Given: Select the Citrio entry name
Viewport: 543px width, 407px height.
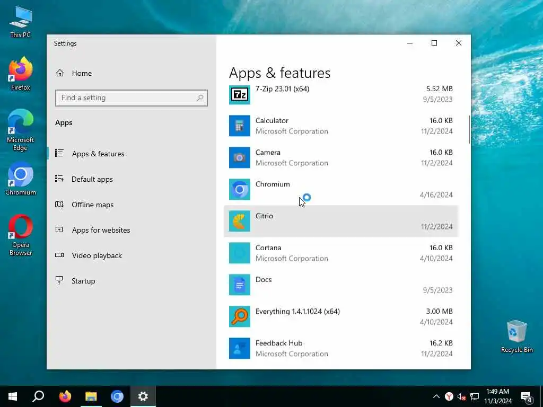Looking at the screenshot, I should tap(264, 216).
